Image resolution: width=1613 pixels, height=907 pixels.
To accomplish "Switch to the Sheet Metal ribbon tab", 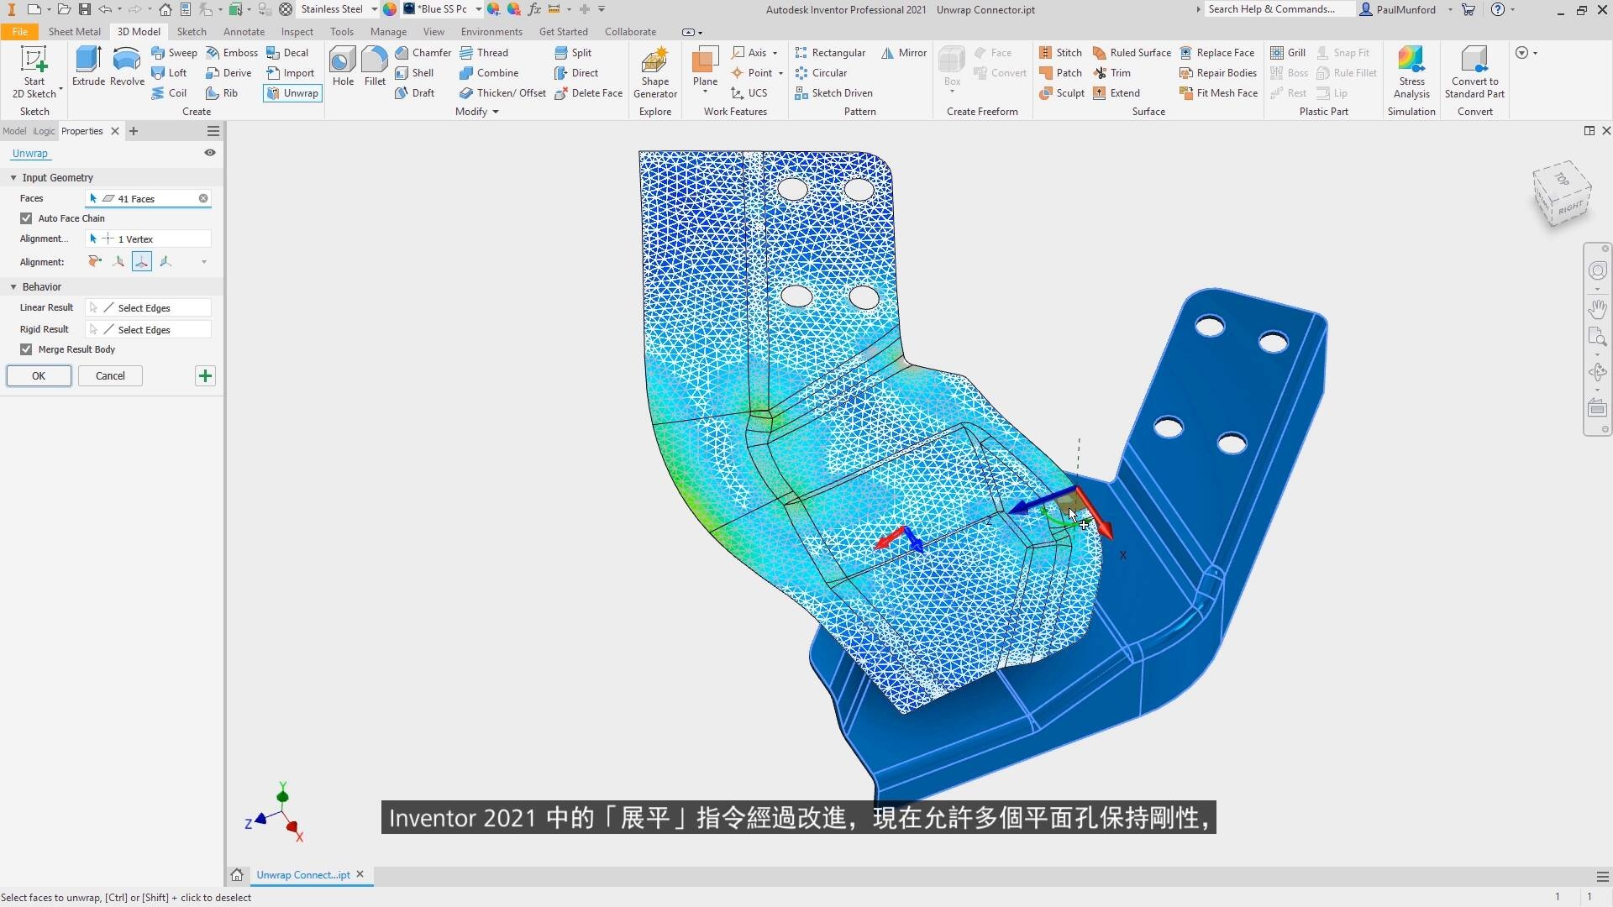I will (74, 32).
